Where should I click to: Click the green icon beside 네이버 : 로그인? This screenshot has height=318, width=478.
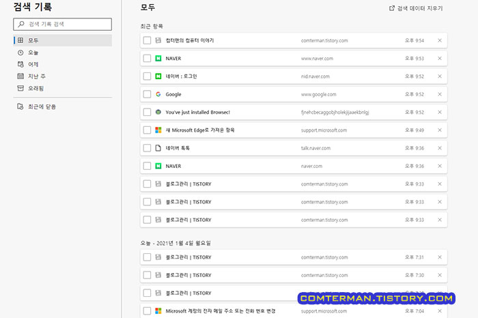158,76
